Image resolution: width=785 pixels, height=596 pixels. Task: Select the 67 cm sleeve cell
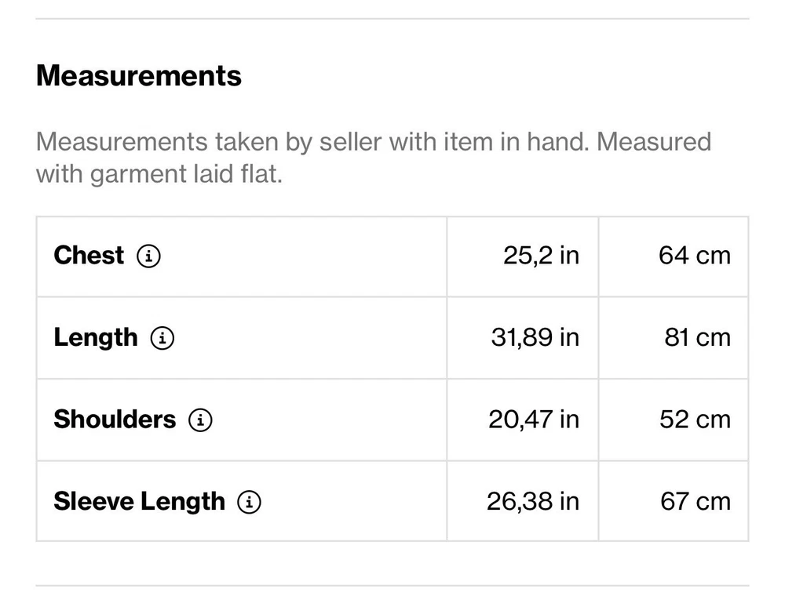click(x=695, y=502)
